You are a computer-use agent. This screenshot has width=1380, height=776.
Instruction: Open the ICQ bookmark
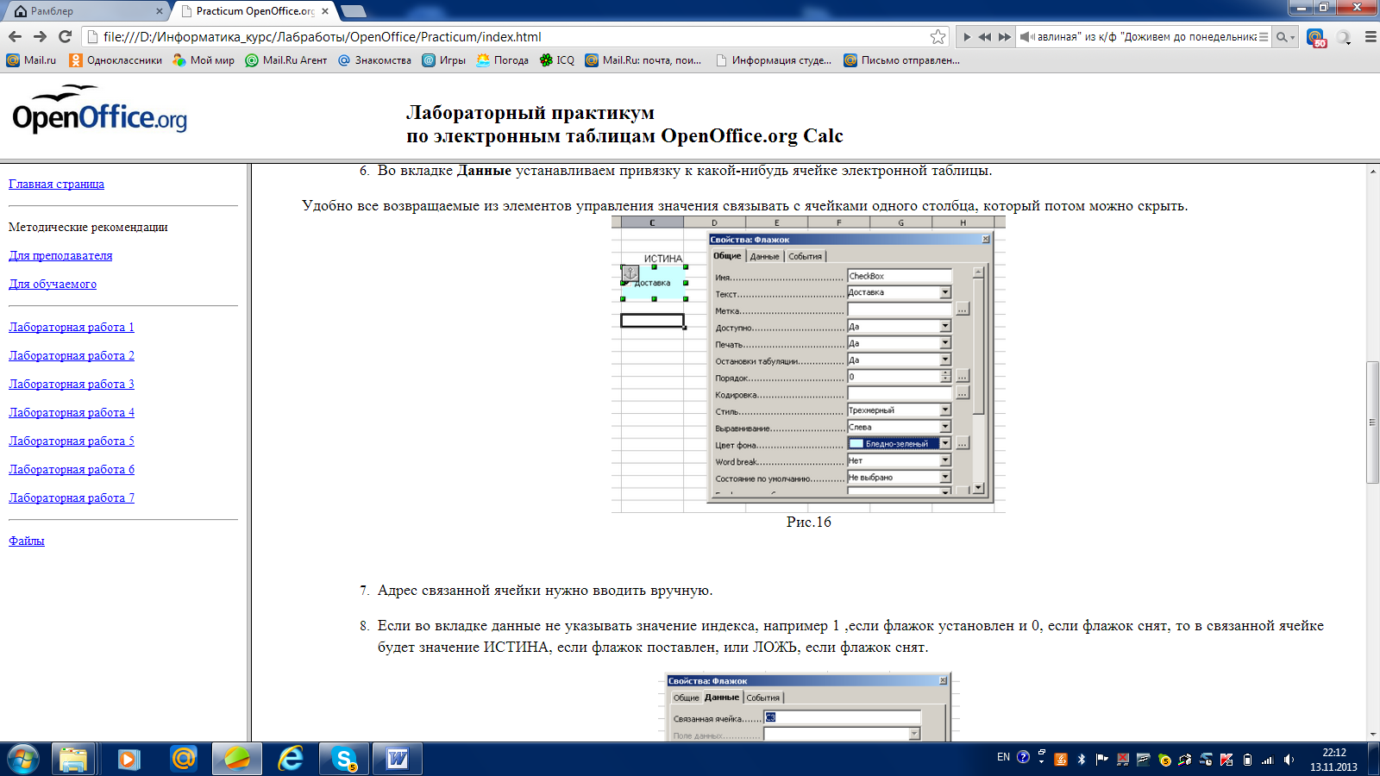pyautogui.click(x=556, y=60)
